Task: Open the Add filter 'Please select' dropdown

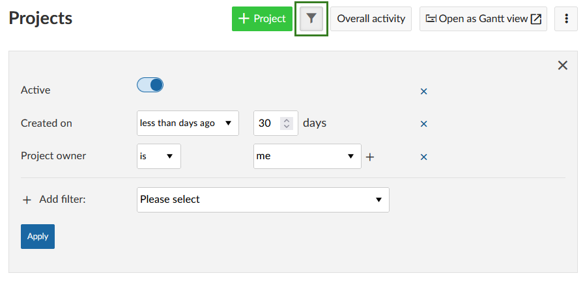Action: click(263, 200)
